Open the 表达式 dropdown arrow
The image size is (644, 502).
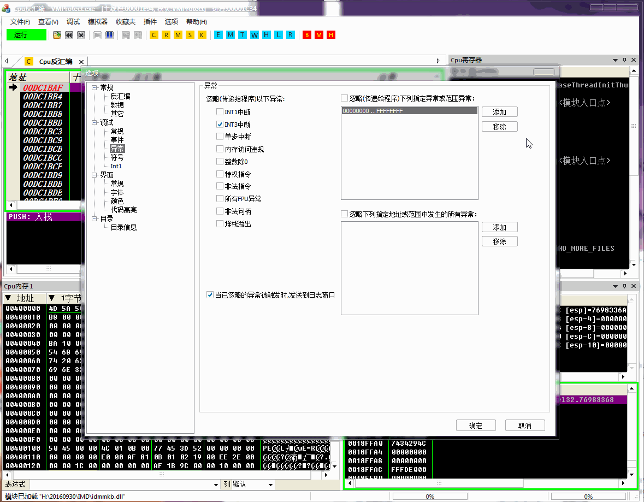click(x=216, y=485)
